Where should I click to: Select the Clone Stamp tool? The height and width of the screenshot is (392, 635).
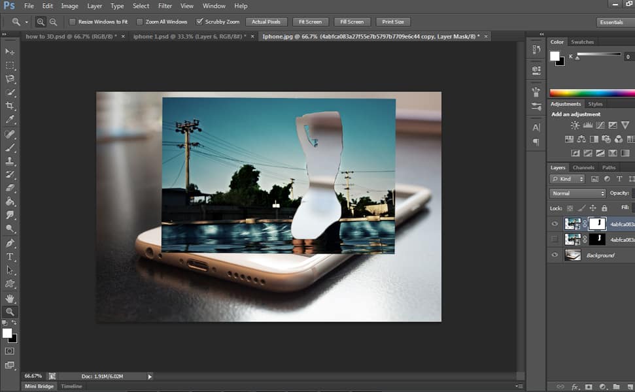point(10,161)
